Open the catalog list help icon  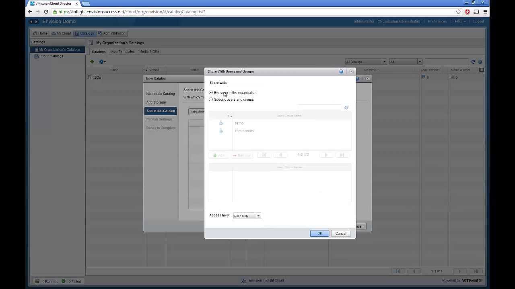(x=480, y=62)
